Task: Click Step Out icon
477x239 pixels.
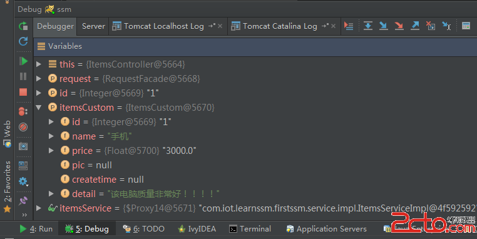Action: [415, 26]
